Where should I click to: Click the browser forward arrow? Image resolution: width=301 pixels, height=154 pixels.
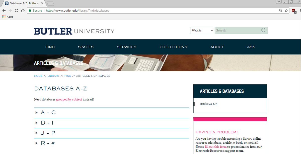click(10, 11)
